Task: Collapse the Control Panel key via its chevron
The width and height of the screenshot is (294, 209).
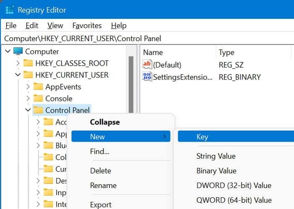Action: tap(28, 110)
